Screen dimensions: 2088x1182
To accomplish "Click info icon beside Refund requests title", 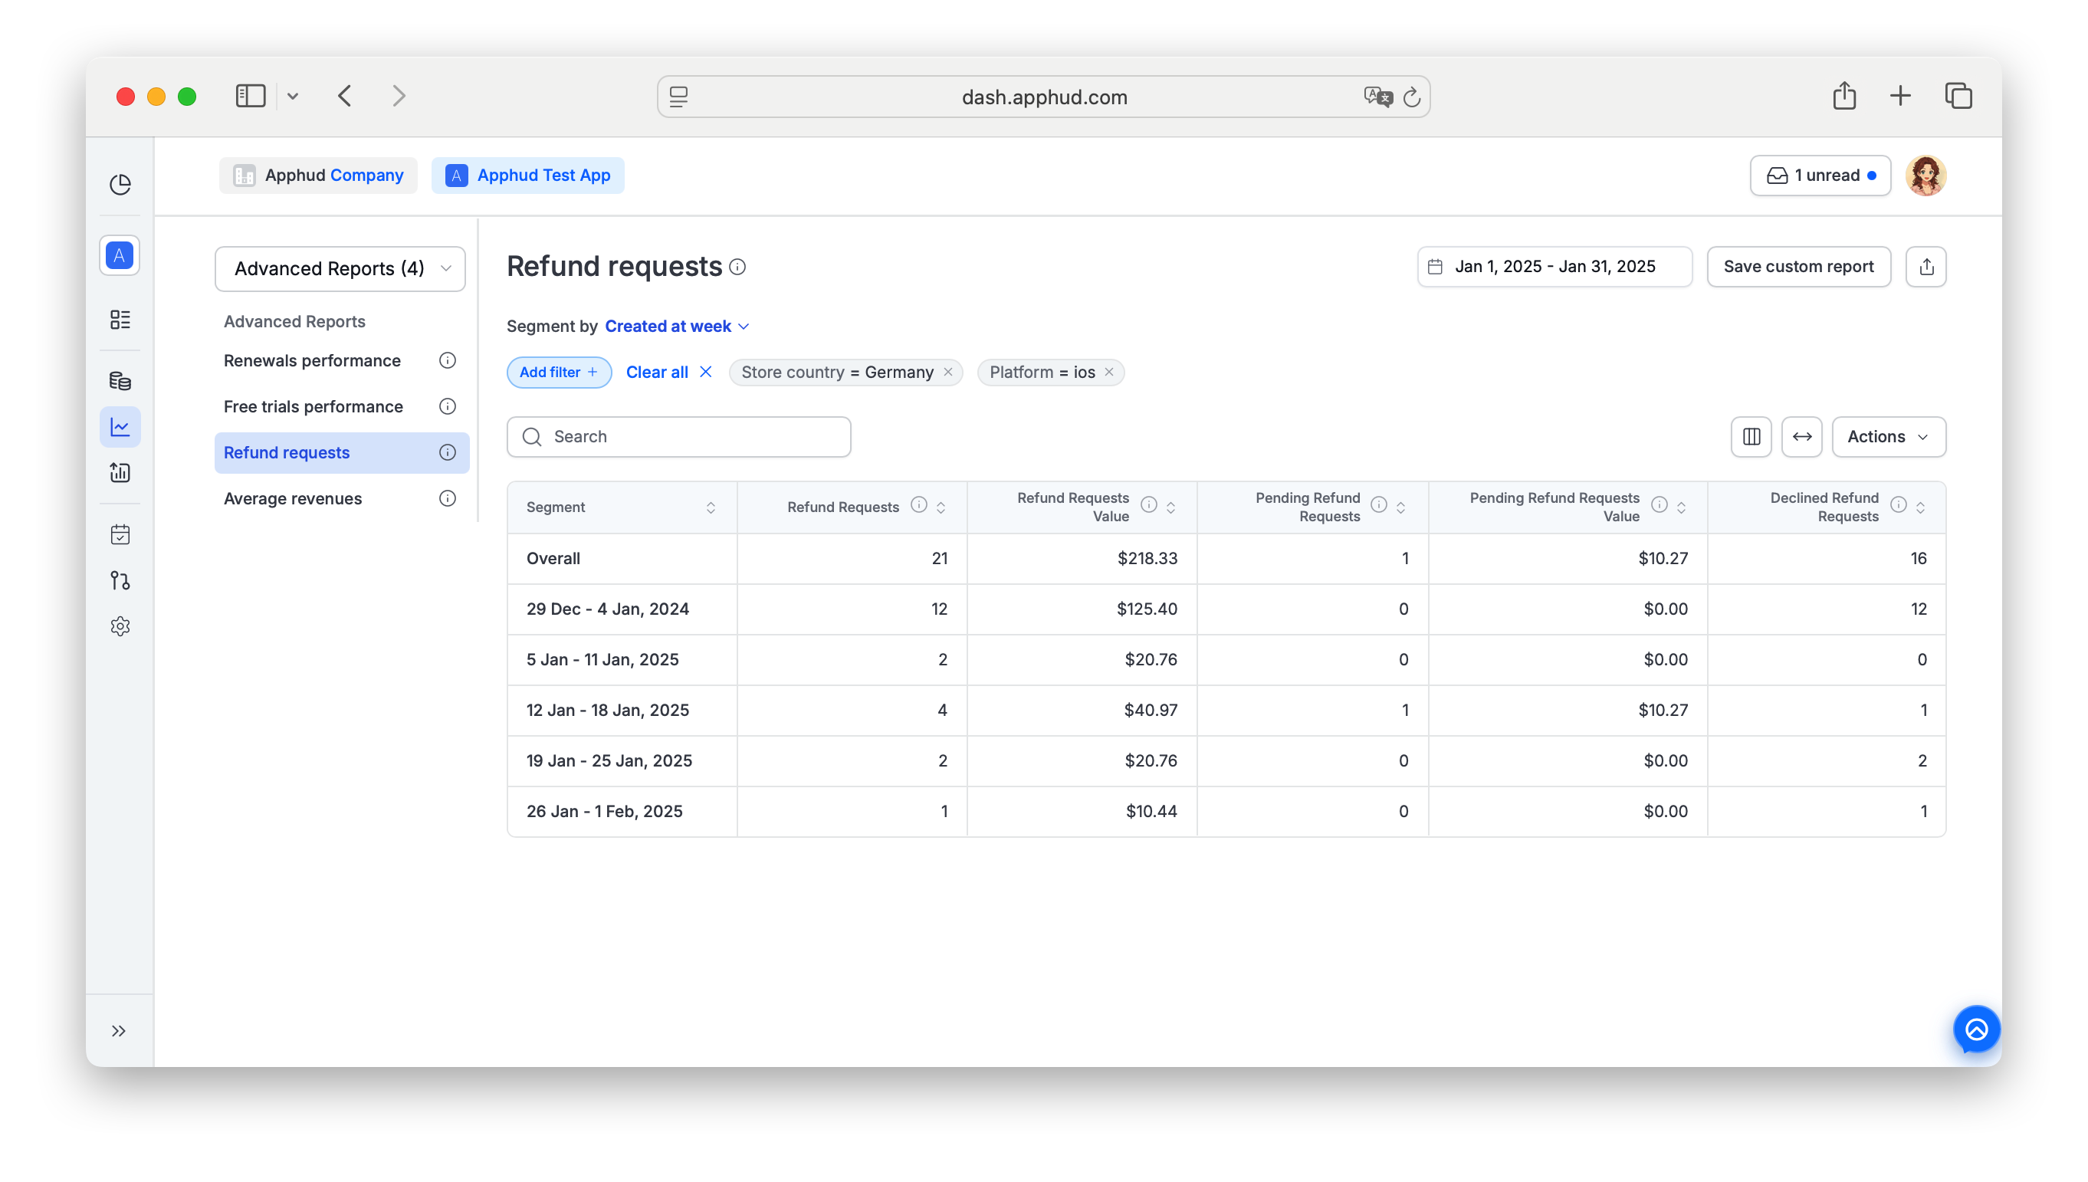I will tap(737, 267).
